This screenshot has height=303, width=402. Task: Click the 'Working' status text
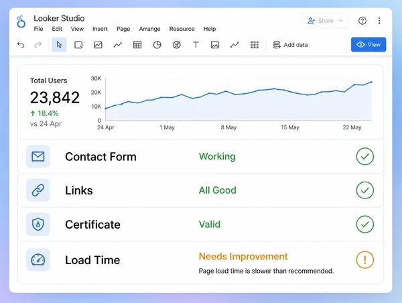click(x=217, y=156)
